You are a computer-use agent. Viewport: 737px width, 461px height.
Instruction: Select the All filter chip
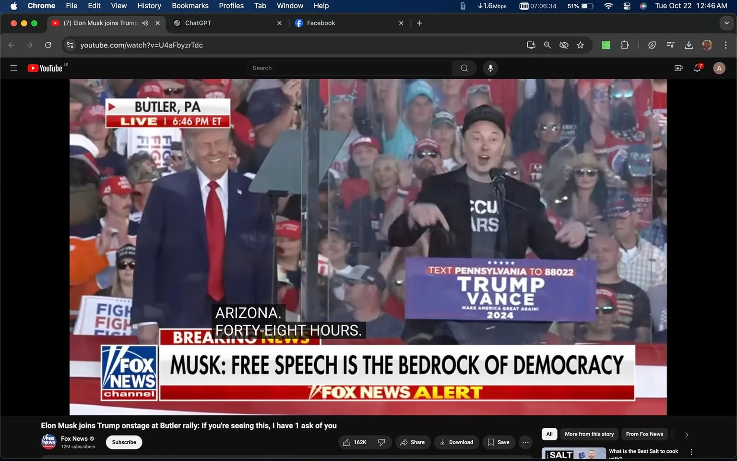pos(549,434)
